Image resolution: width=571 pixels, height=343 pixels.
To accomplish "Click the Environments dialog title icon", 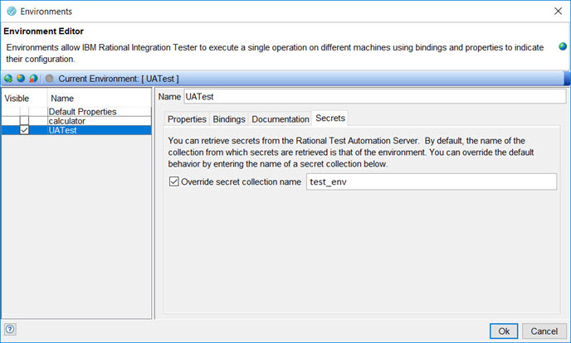I will pyautogui.click(x=12, y=12).
